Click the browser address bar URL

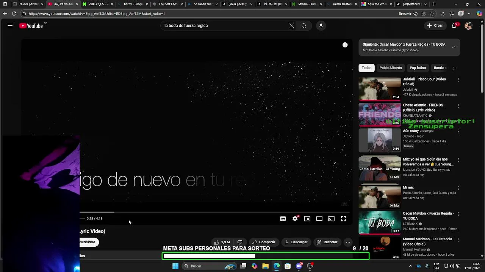pyautogui.click(x=97, y=14)
